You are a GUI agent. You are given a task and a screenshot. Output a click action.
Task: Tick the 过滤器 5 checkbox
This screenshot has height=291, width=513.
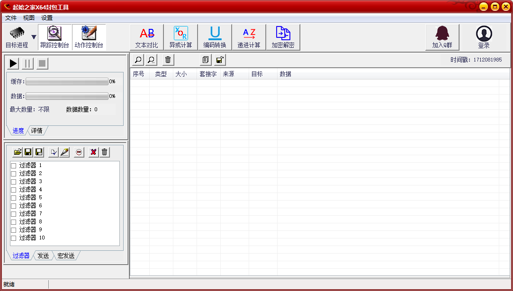[x=14, y=198]
